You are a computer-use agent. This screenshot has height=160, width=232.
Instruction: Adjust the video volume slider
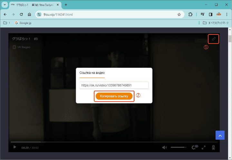coord(179,147)
